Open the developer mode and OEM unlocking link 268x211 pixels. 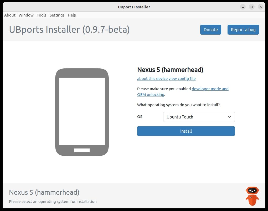tap(210, 89)
